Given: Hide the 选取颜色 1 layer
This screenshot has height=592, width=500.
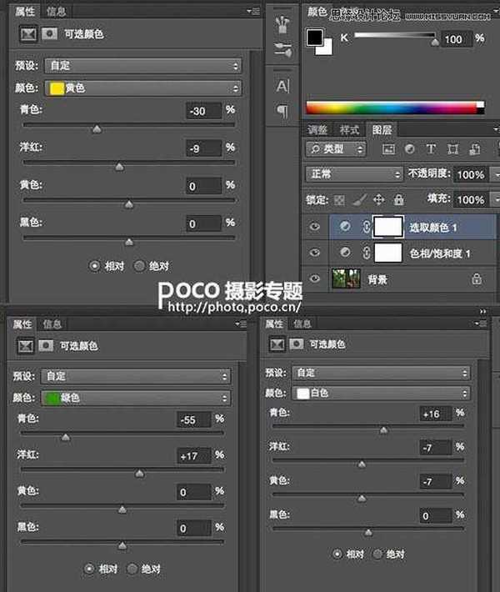Looking at the screenshot, I should [x=316, y=227].
